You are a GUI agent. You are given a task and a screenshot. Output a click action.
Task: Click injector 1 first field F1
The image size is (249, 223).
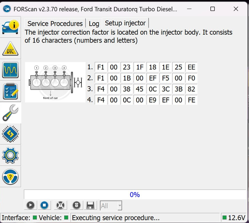[101, 67]
